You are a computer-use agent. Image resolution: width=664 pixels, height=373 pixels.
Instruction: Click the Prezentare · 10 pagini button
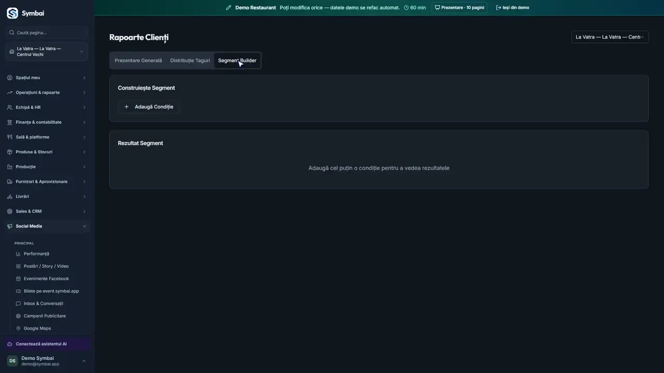point(459,8)
